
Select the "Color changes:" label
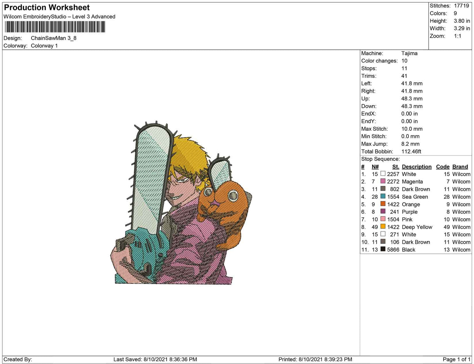point(380,61)
